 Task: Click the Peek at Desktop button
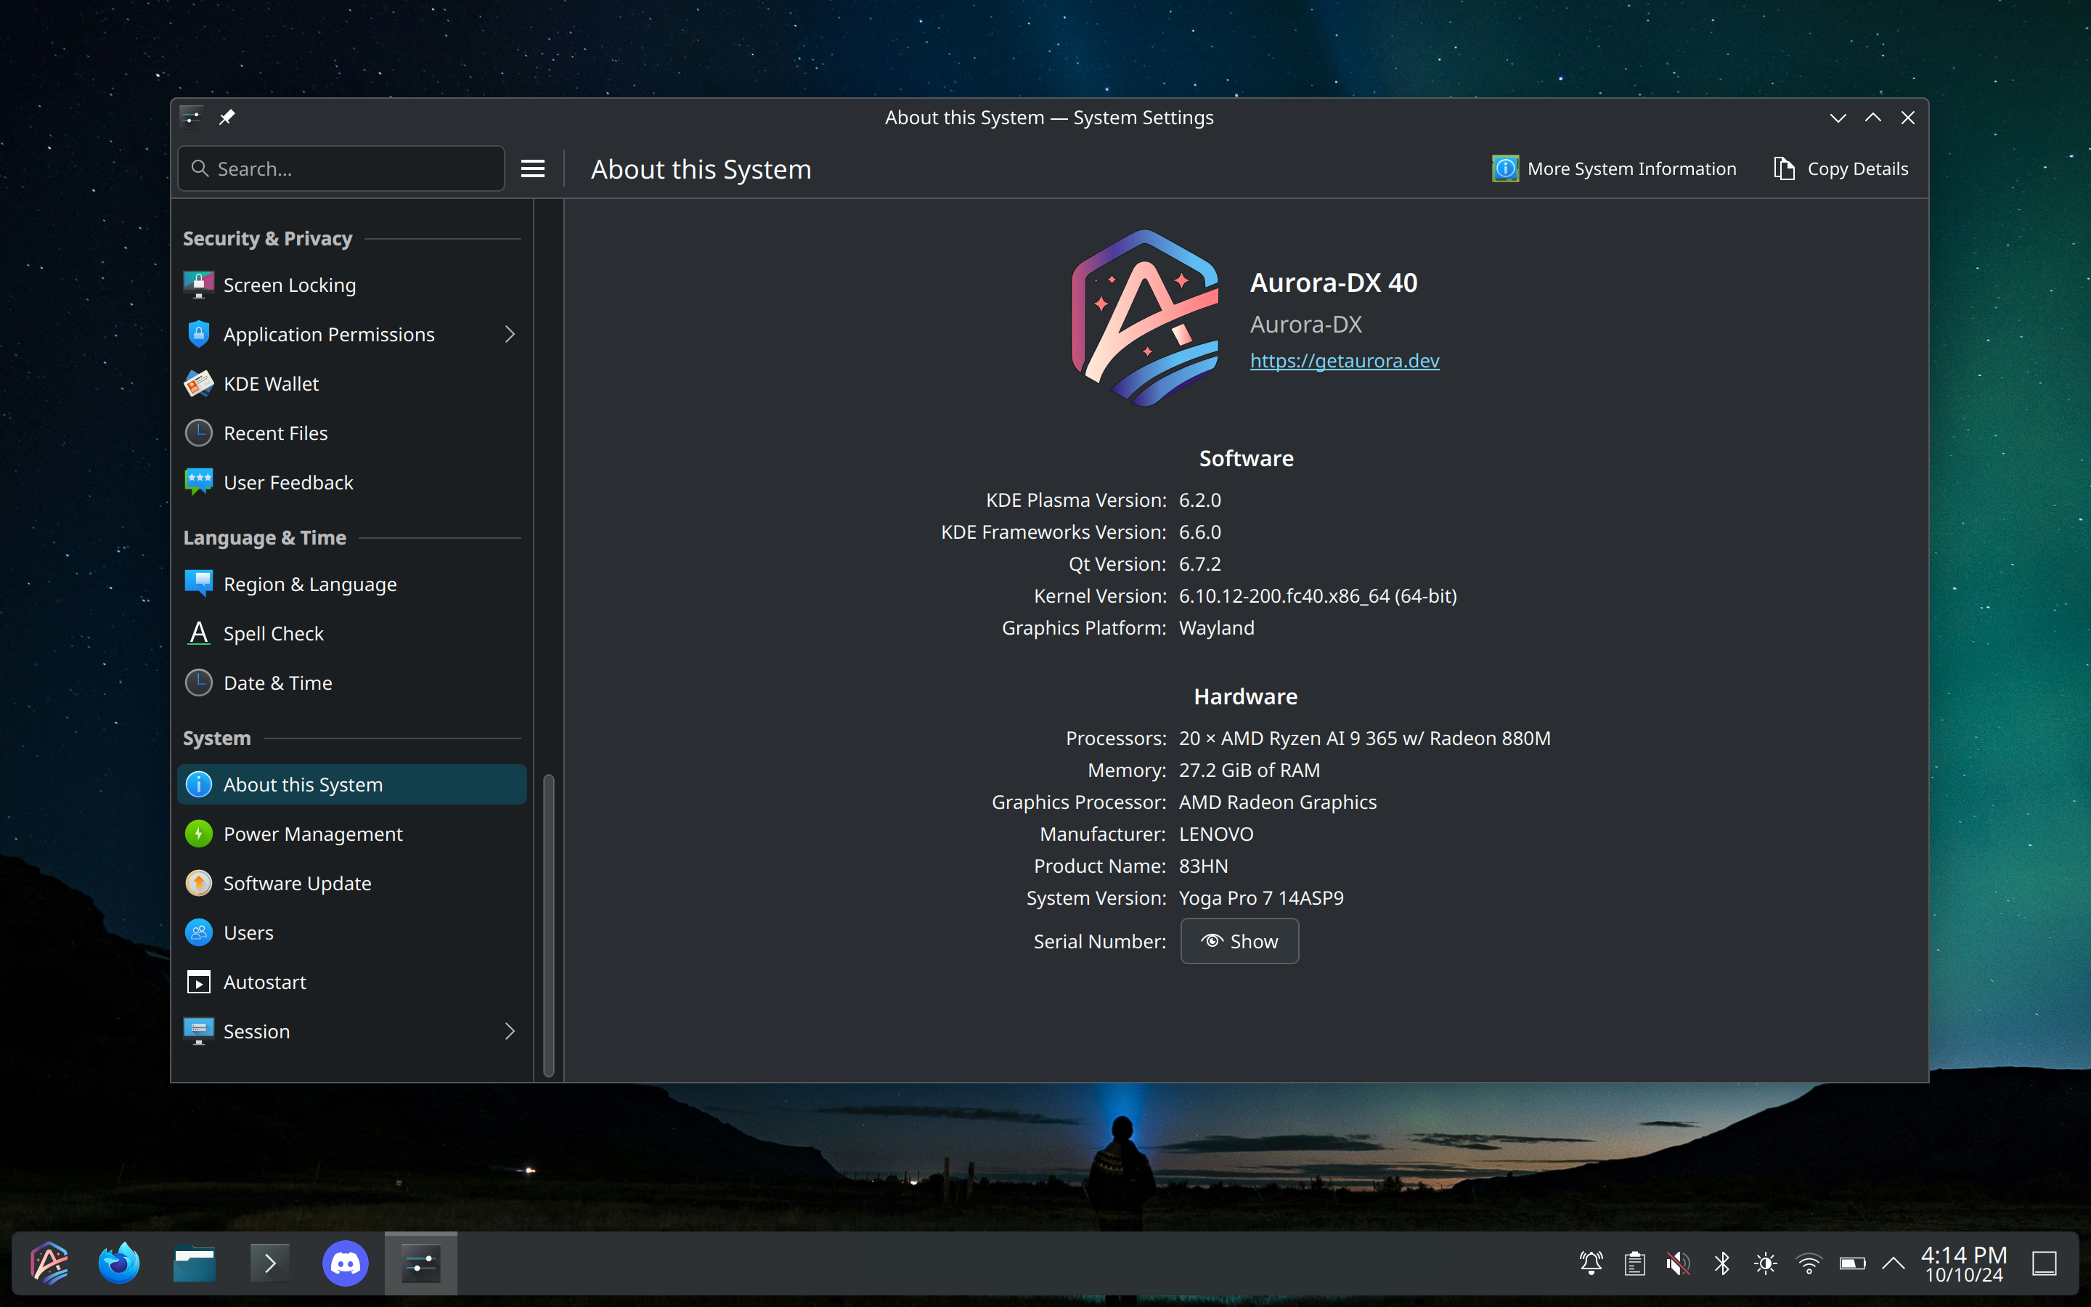tap(2045, 1263)
